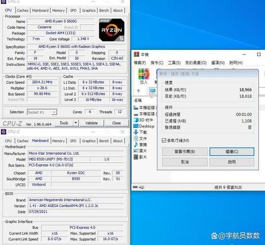Click the 取消 button
This screenshot has height=245, width=265.
185,162
